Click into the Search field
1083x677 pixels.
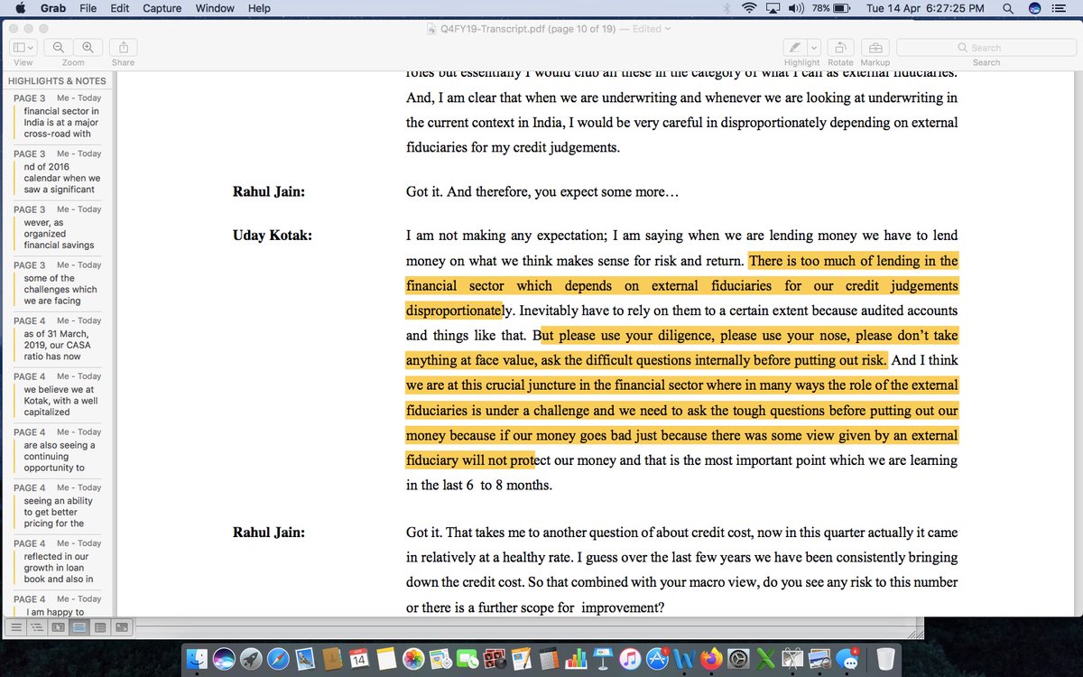(986, 48)
